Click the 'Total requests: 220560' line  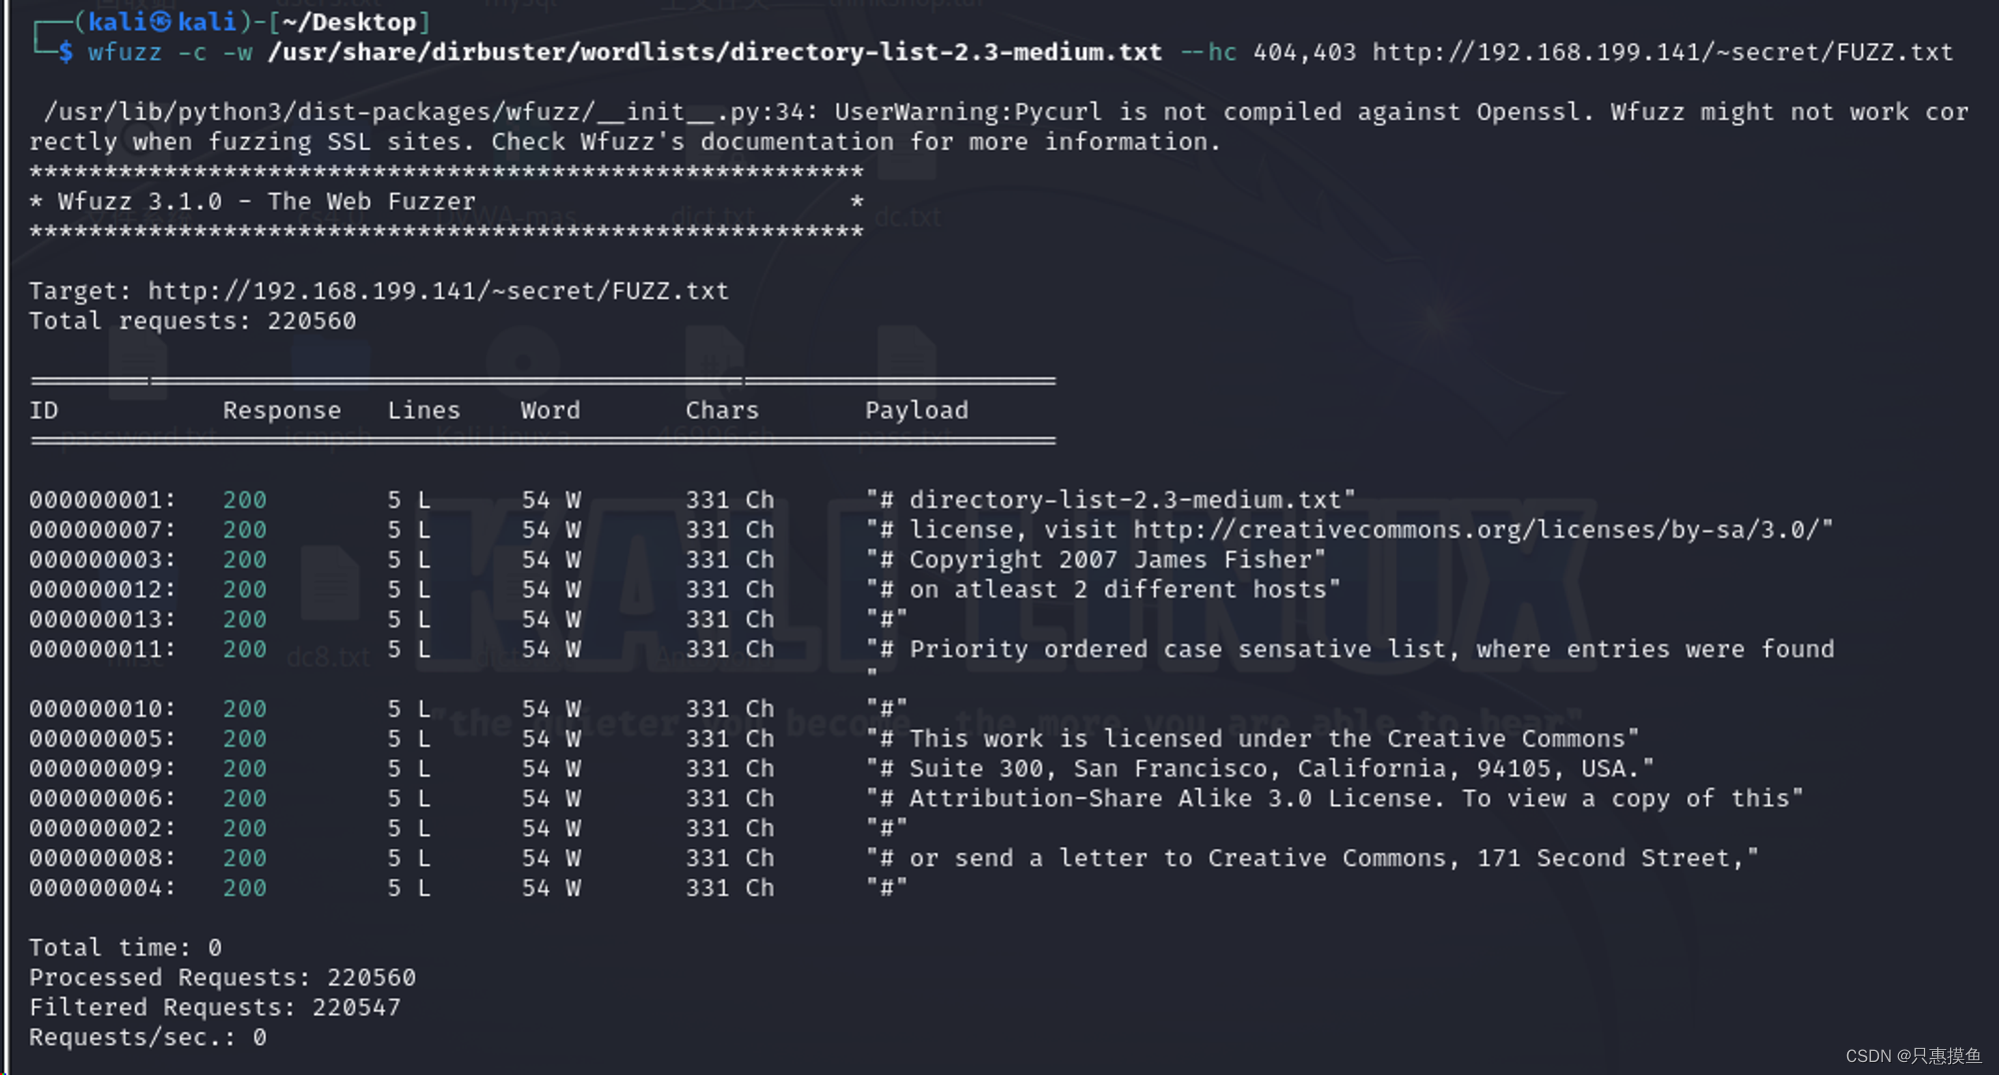click(x=193, y=321)
